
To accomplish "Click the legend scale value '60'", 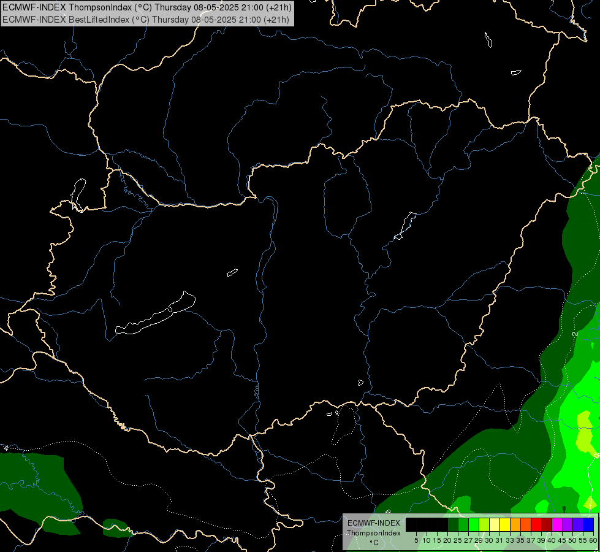I will 593,540.
